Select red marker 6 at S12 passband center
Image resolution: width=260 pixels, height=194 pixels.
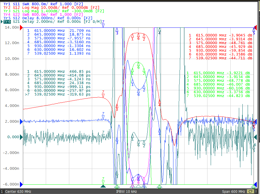coord(138,35)
